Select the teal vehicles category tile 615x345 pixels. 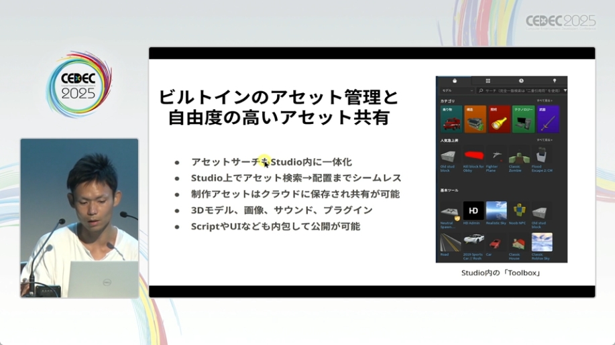pos(451,119)
